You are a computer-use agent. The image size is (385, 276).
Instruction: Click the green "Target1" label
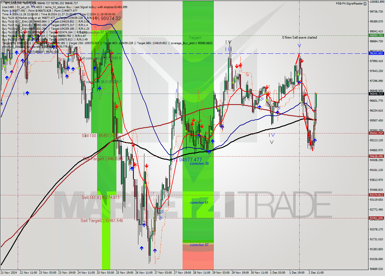point(195,38)
